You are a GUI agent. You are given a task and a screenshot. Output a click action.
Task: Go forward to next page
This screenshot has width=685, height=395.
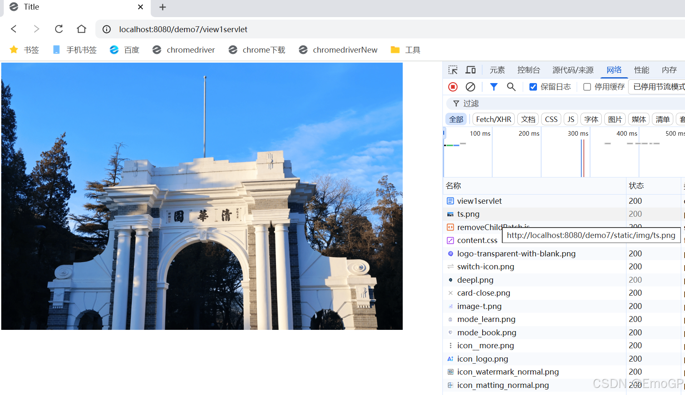pos(36,29)
